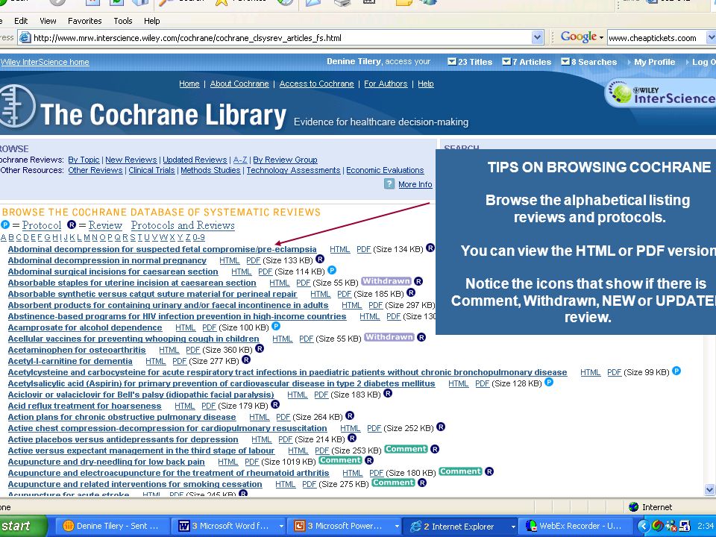This screenshot has width=716, height=537.
Task: Click P icon on Aspirin type 2 diabetes row
Action: (x=549, y=382)
